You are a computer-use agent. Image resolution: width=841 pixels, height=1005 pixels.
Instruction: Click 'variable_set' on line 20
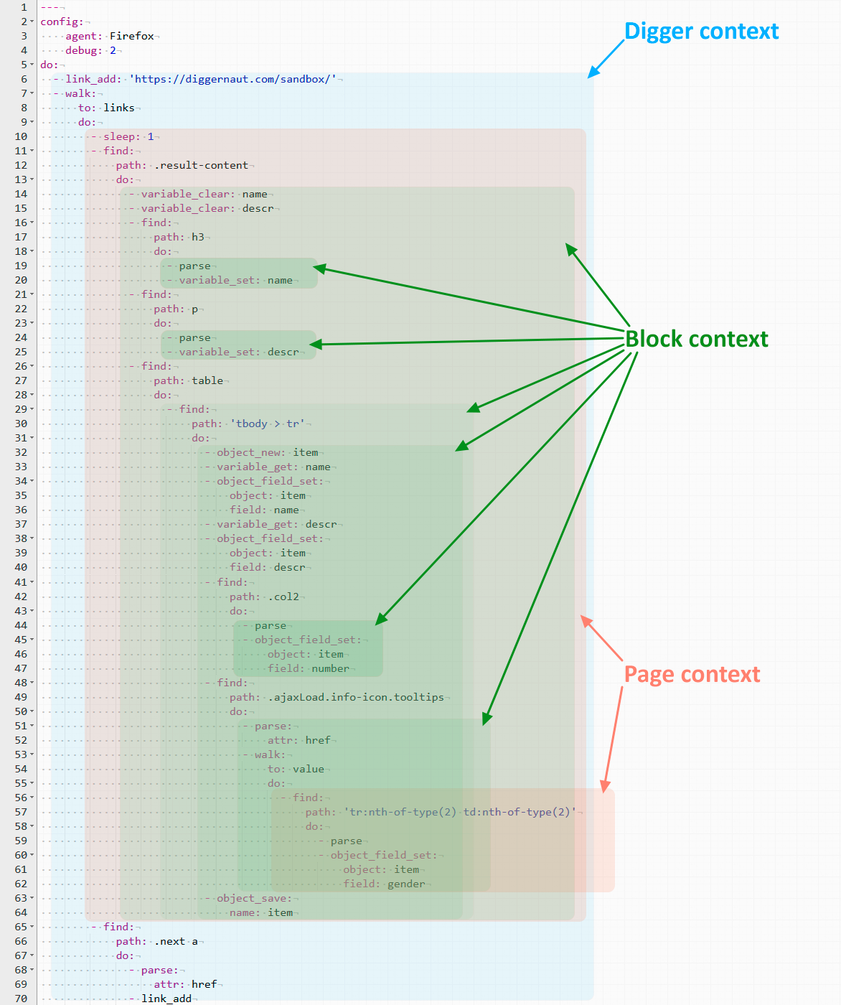coord(217,280)
